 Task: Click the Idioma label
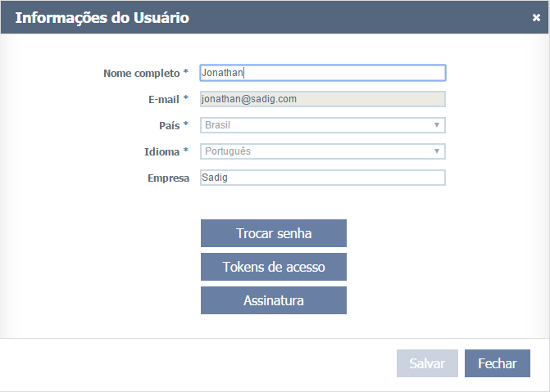pos(161,151)
